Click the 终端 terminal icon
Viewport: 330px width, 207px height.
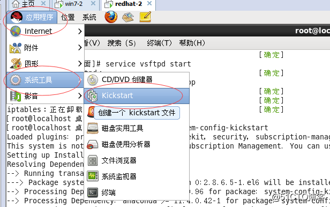click(x=93, y=193)
